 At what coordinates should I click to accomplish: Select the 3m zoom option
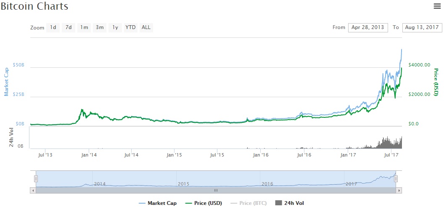click(x=100, y=27)
